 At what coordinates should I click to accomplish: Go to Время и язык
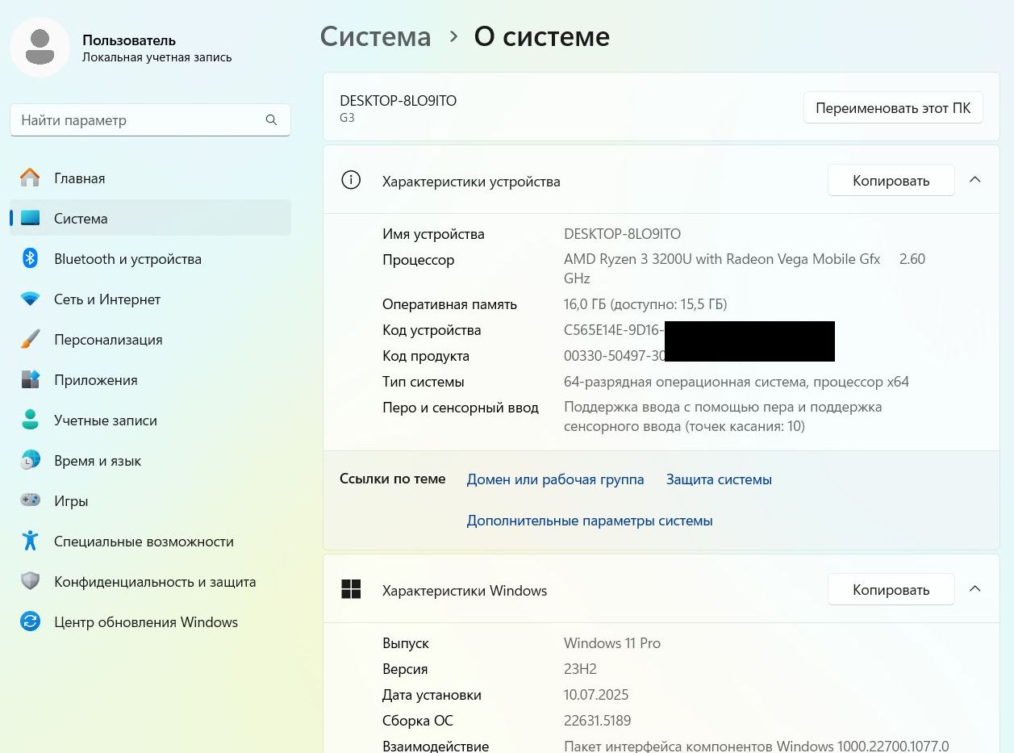(150, 460)
